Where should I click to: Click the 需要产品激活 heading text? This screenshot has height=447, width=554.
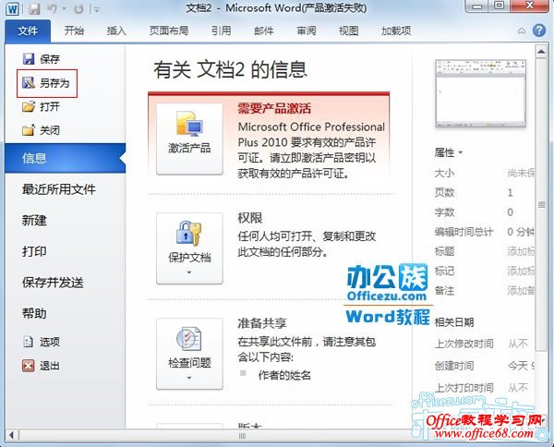pos(274,108)
